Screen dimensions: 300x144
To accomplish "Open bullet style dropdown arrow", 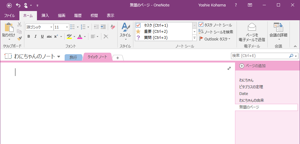I will (x=78, y=27).
